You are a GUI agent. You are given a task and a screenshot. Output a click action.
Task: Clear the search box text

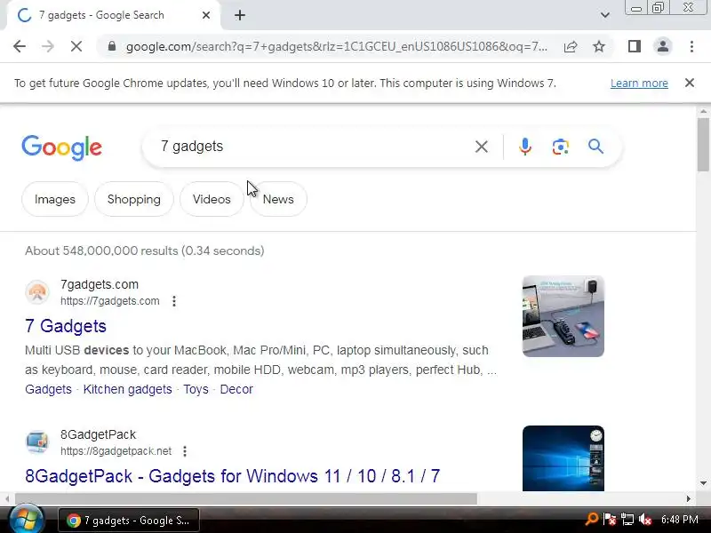482,147
